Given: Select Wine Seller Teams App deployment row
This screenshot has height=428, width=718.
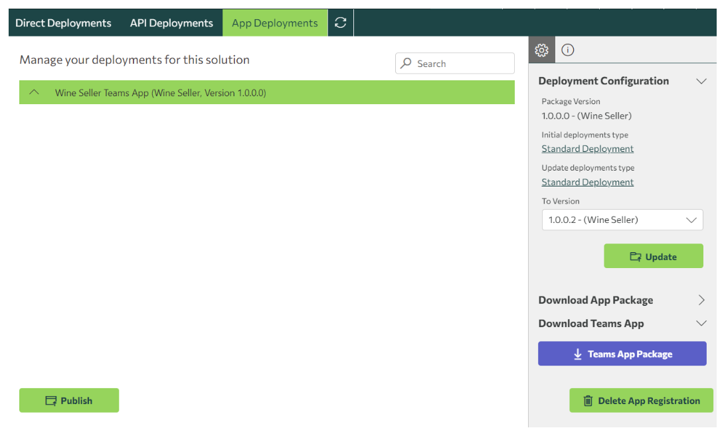Looking at the screenshot, I should pos(267,92).
